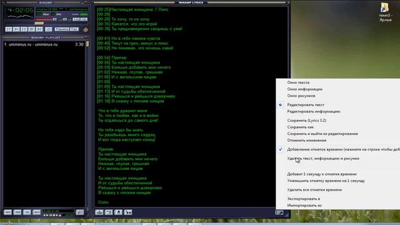The height and width of the screenshot is (225, 400).
Task: Click the Winamp balance slider
Action: point(64,19)
